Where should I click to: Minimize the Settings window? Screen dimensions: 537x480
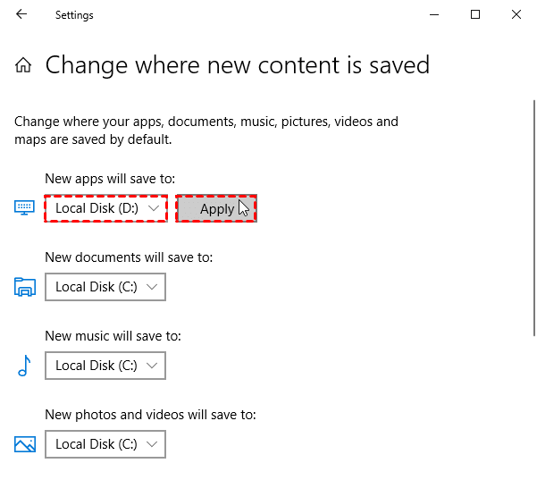(x=434, y=14)
